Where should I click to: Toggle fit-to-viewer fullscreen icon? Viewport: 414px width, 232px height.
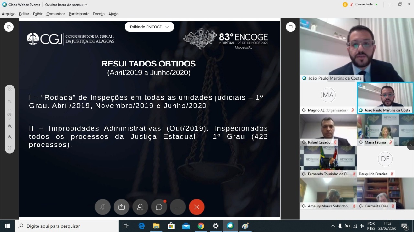tap(10, 148)
